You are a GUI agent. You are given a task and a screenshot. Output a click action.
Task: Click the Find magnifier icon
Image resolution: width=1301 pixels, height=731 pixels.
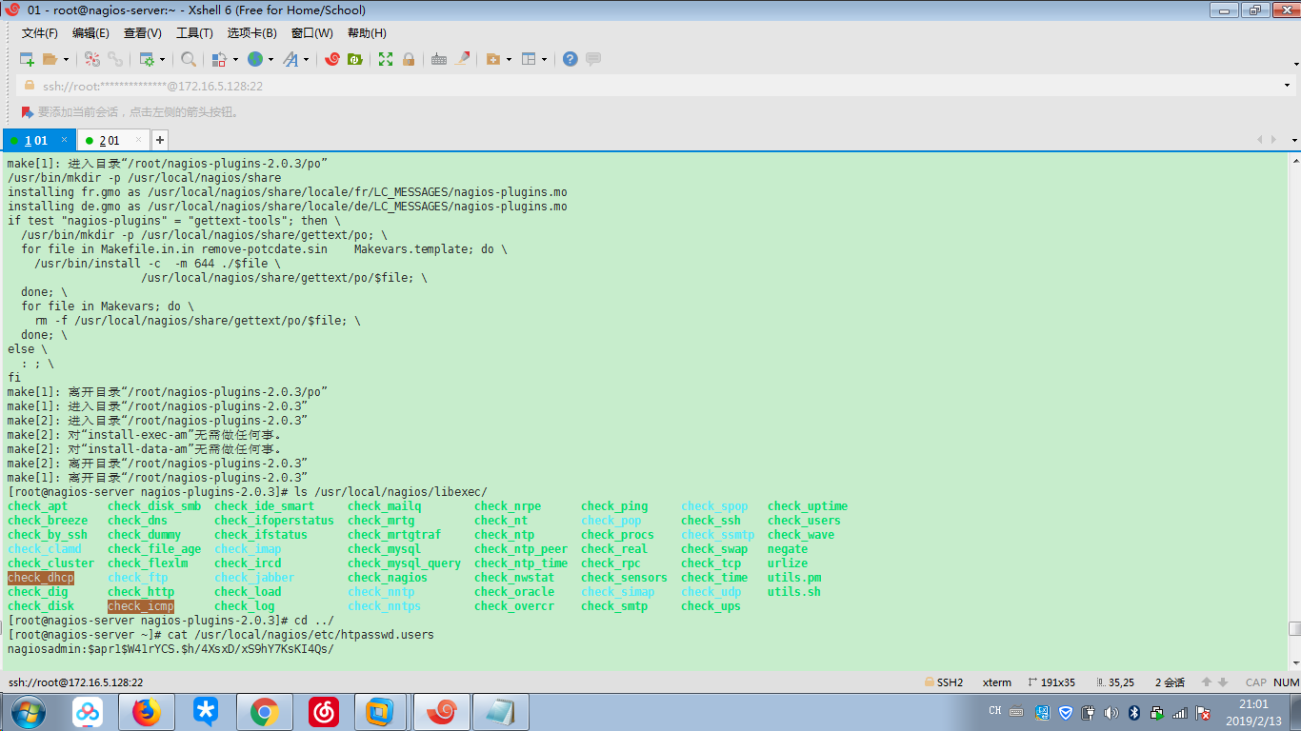click(x=189, y=59)
